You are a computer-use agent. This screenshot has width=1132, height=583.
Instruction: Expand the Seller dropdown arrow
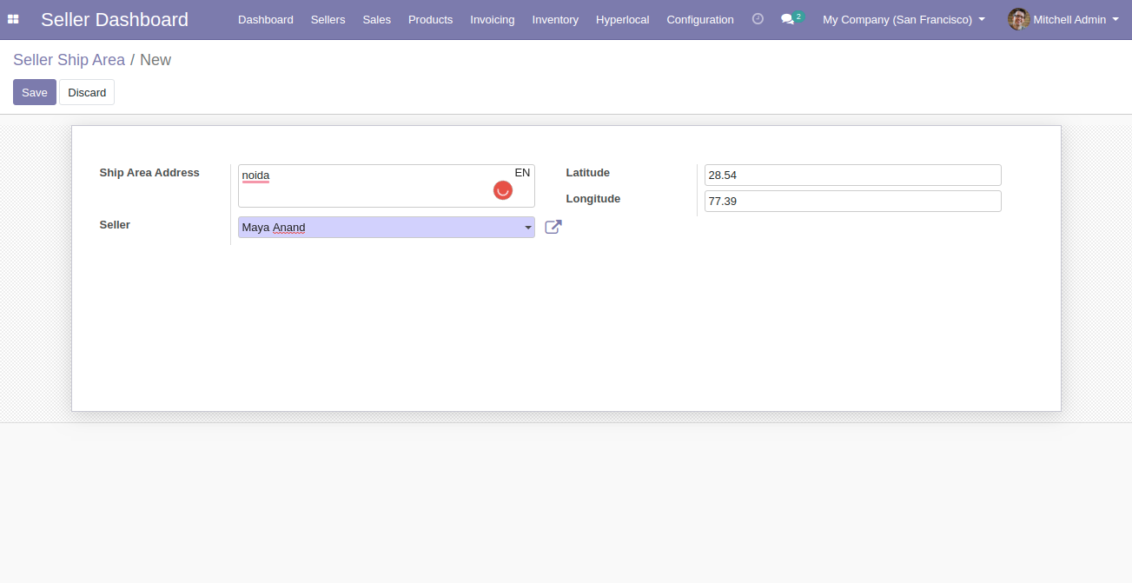[x=527, y=228]
